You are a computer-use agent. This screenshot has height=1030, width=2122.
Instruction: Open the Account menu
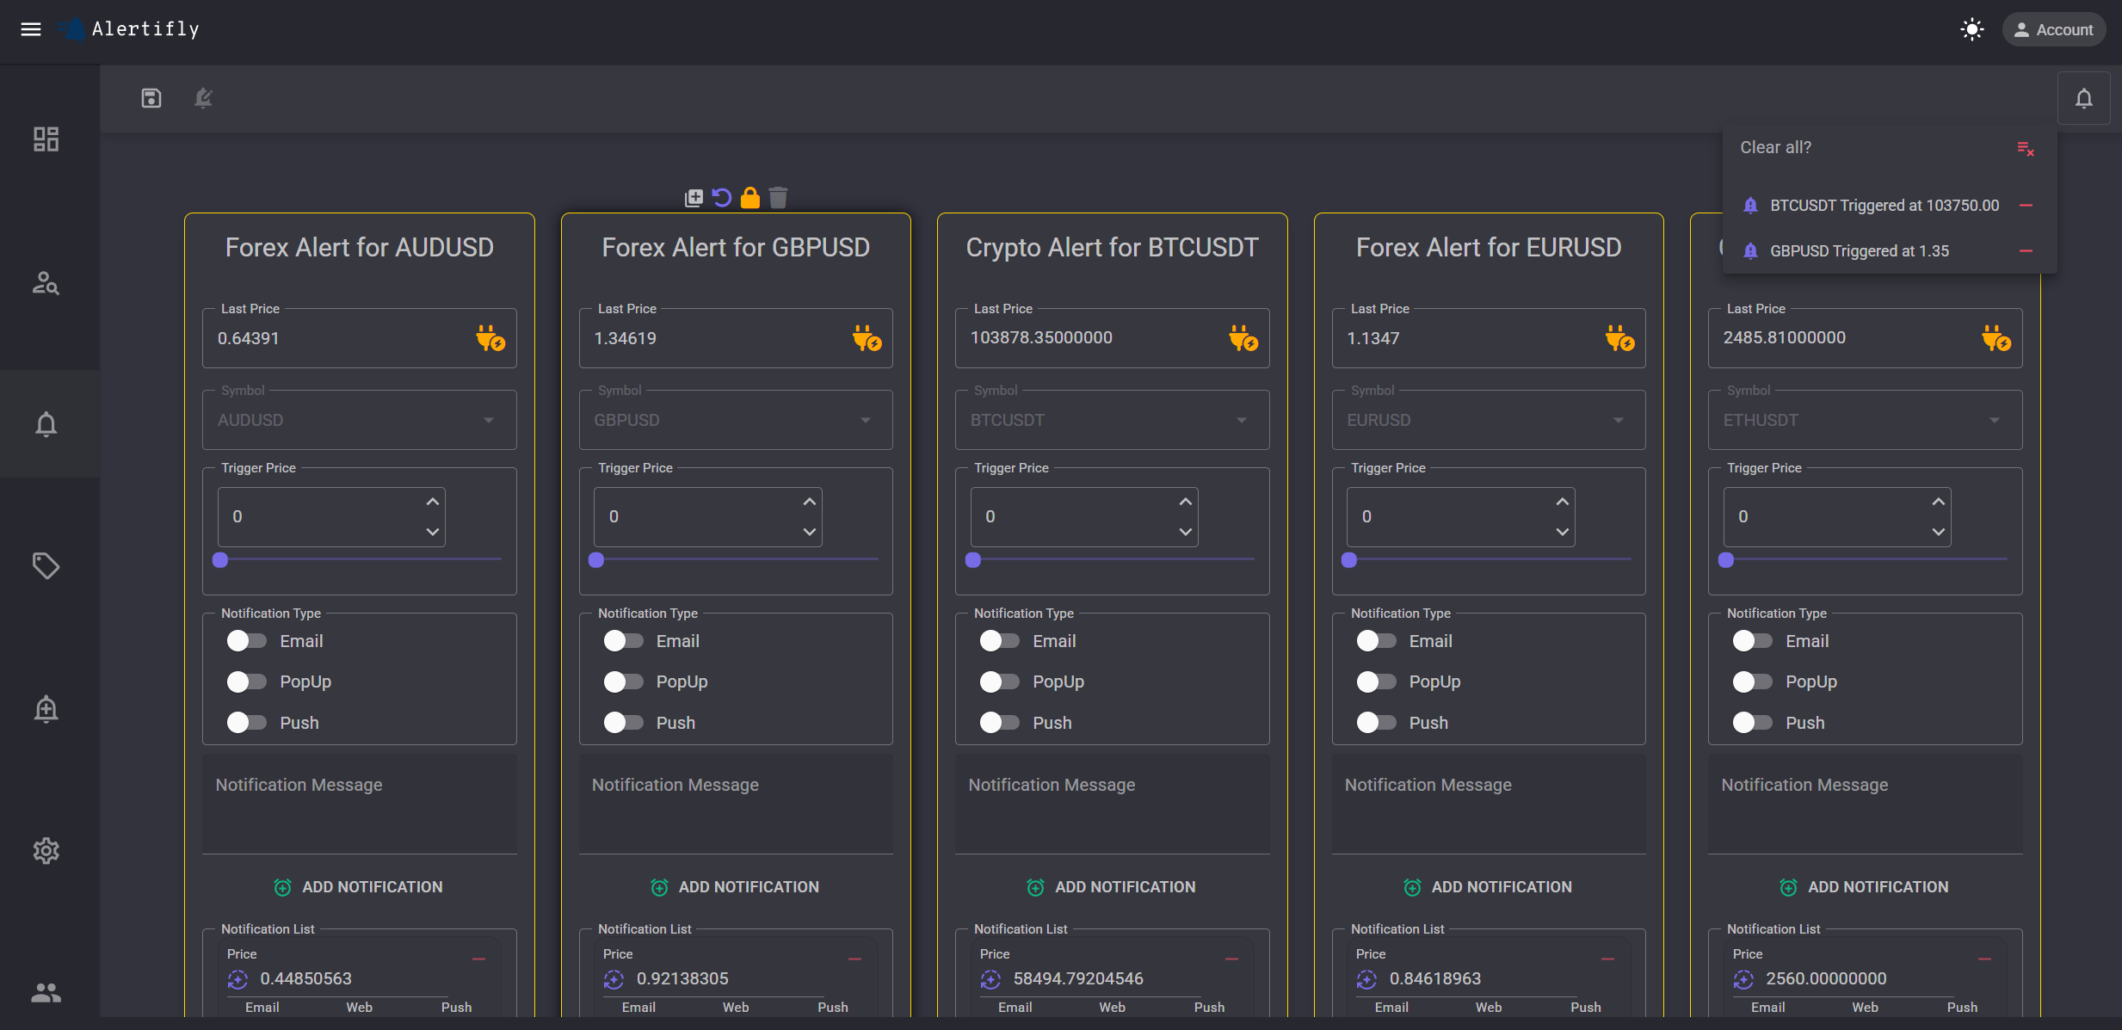pos(2053,29)
